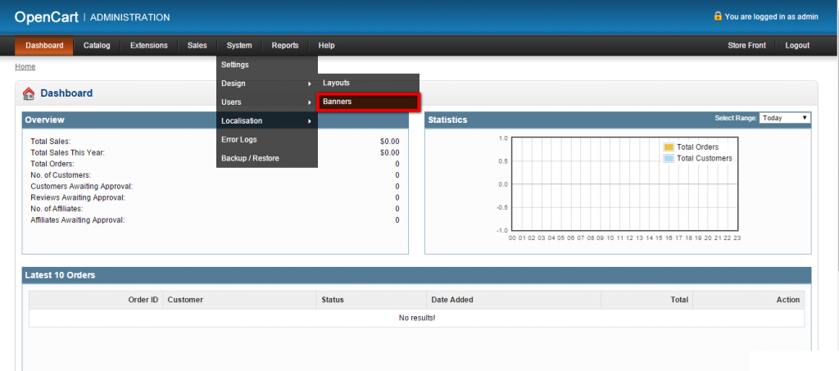Image resolution: width=839 pixels, height=371 pixels.
Task: Click the Total Orders legend swatch
Action: (669, 147)
